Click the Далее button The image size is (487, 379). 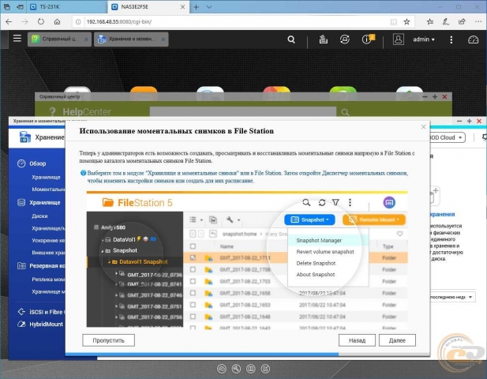pyautogui.click(x=397, y=340)
